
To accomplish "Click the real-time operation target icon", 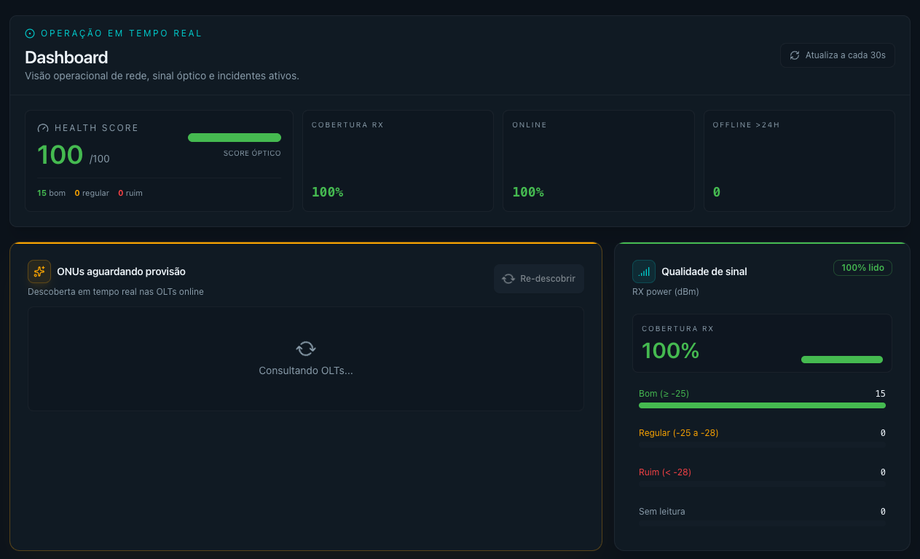I will 30,33.
